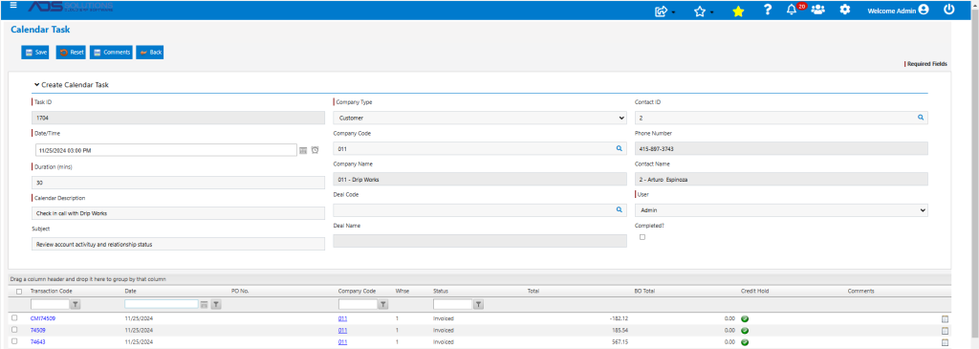Click Date column funnel filter icon
This screenshot has height=349, width=979.
215,304
